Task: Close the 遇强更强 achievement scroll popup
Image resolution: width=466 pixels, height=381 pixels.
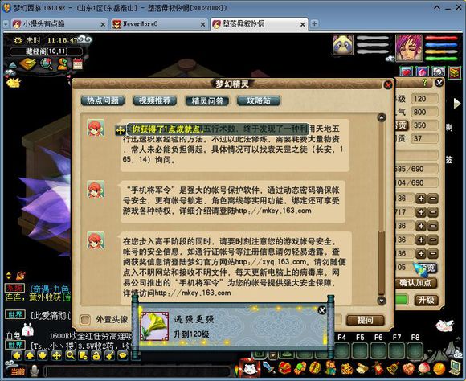Action: (322, 310)
